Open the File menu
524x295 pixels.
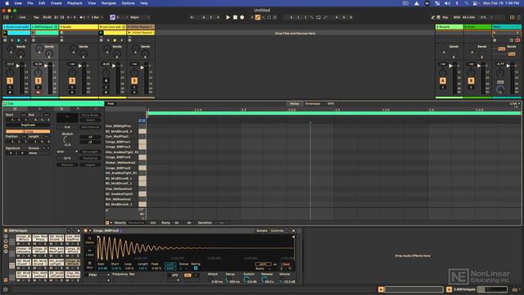coord(30,3)
